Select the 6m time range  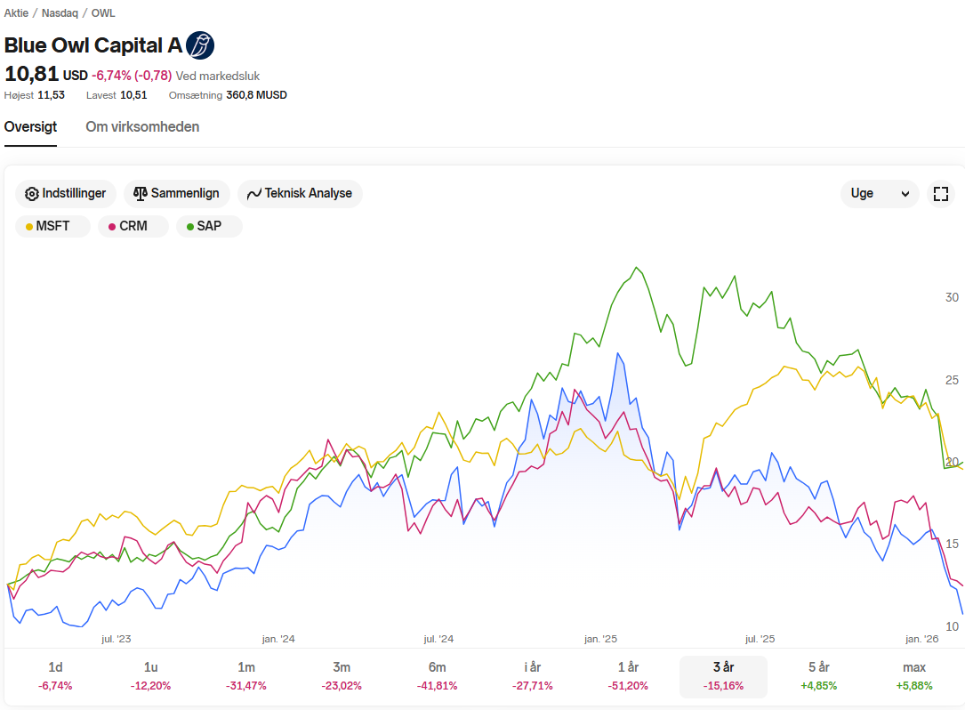(x=437, y=676)
